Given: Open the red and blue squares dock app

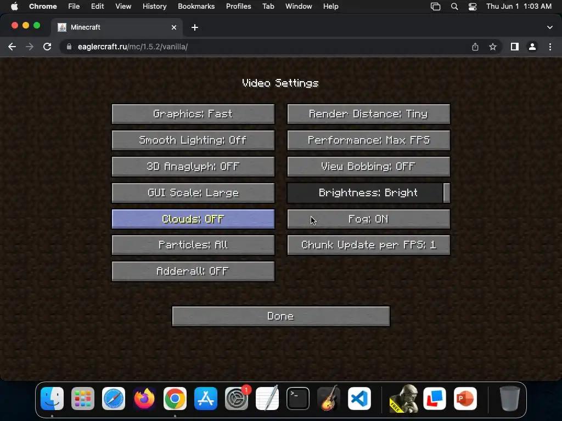Looking at the screenshot, I should pyautogui.click(x=435, y=399).
